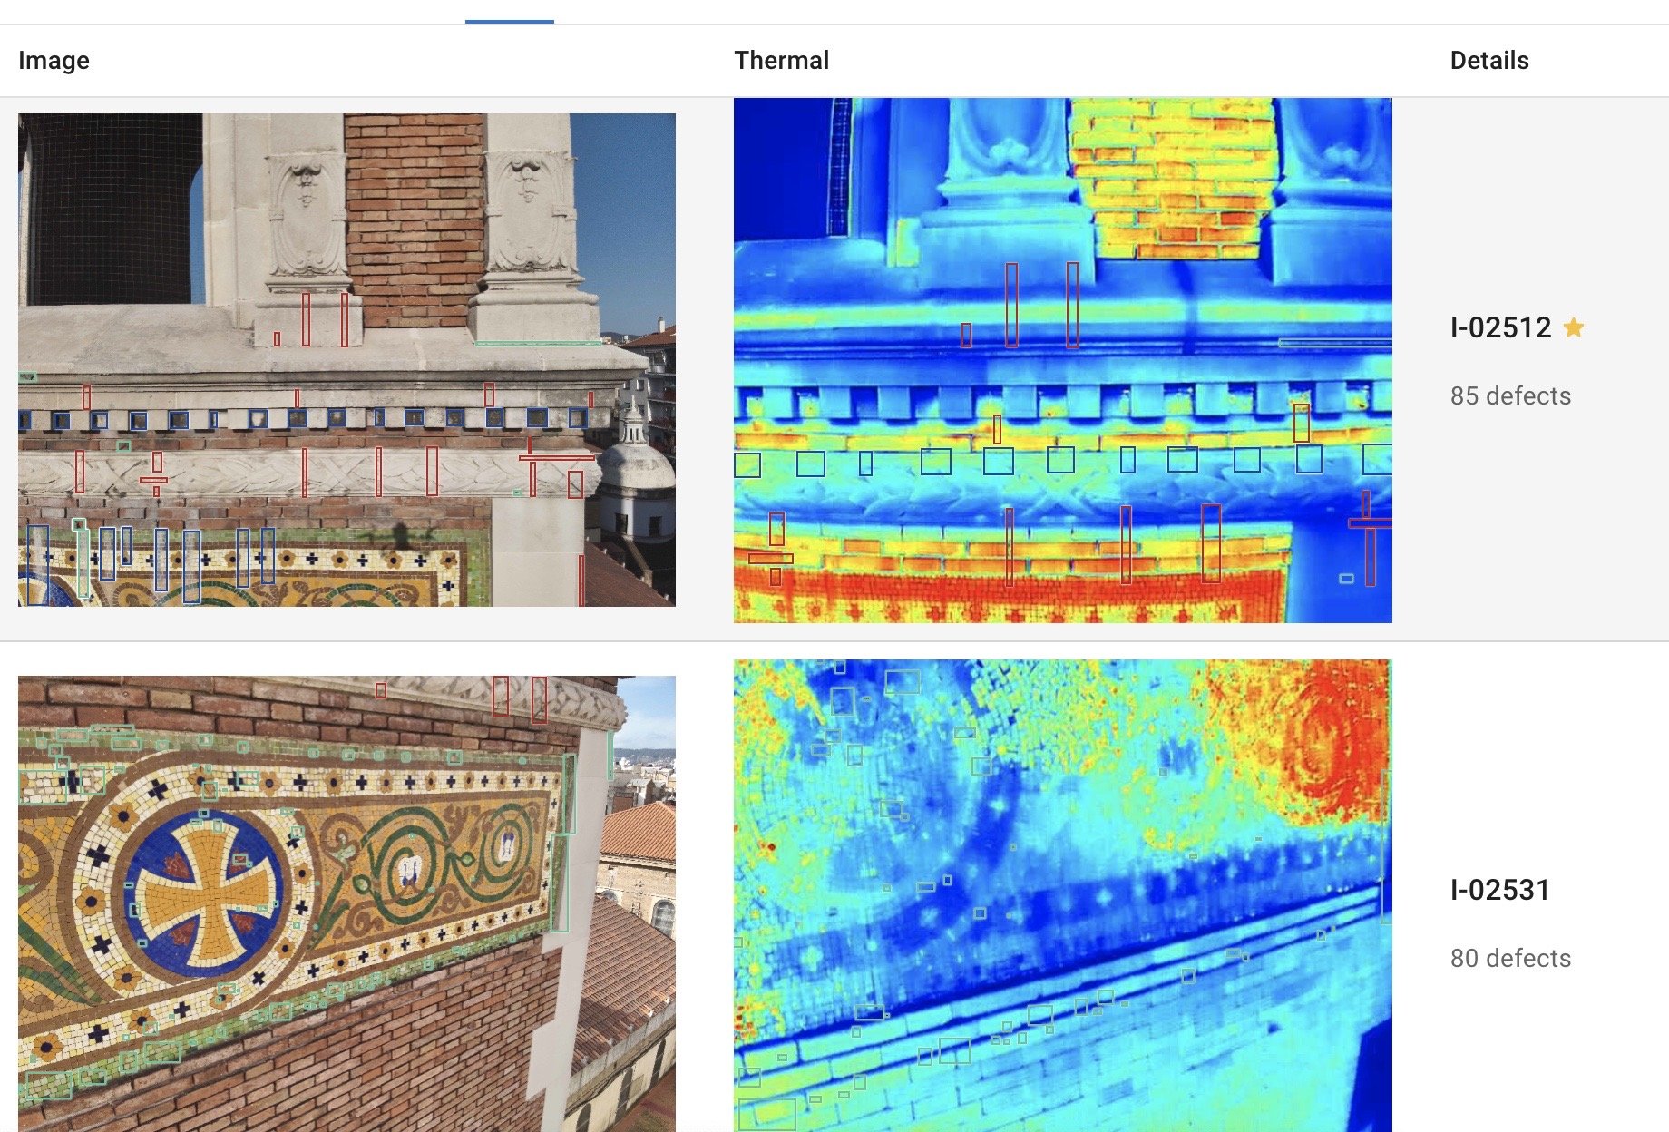The image size is (1669, 1132).
Task: Click the "85 defects" count
Action: pos(1510,395)
